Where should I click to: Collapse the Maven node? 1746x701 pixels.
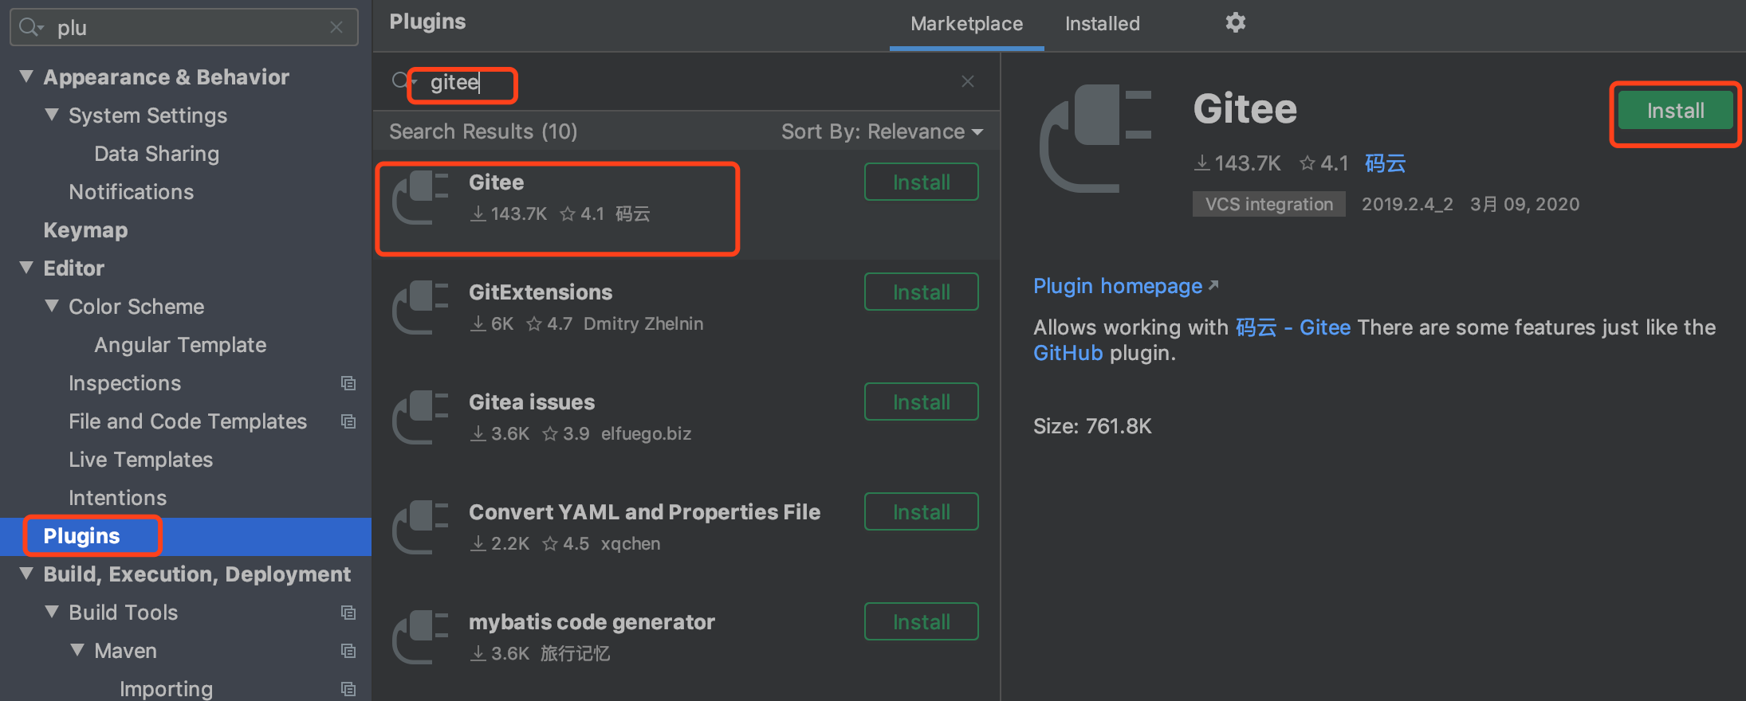77,650
